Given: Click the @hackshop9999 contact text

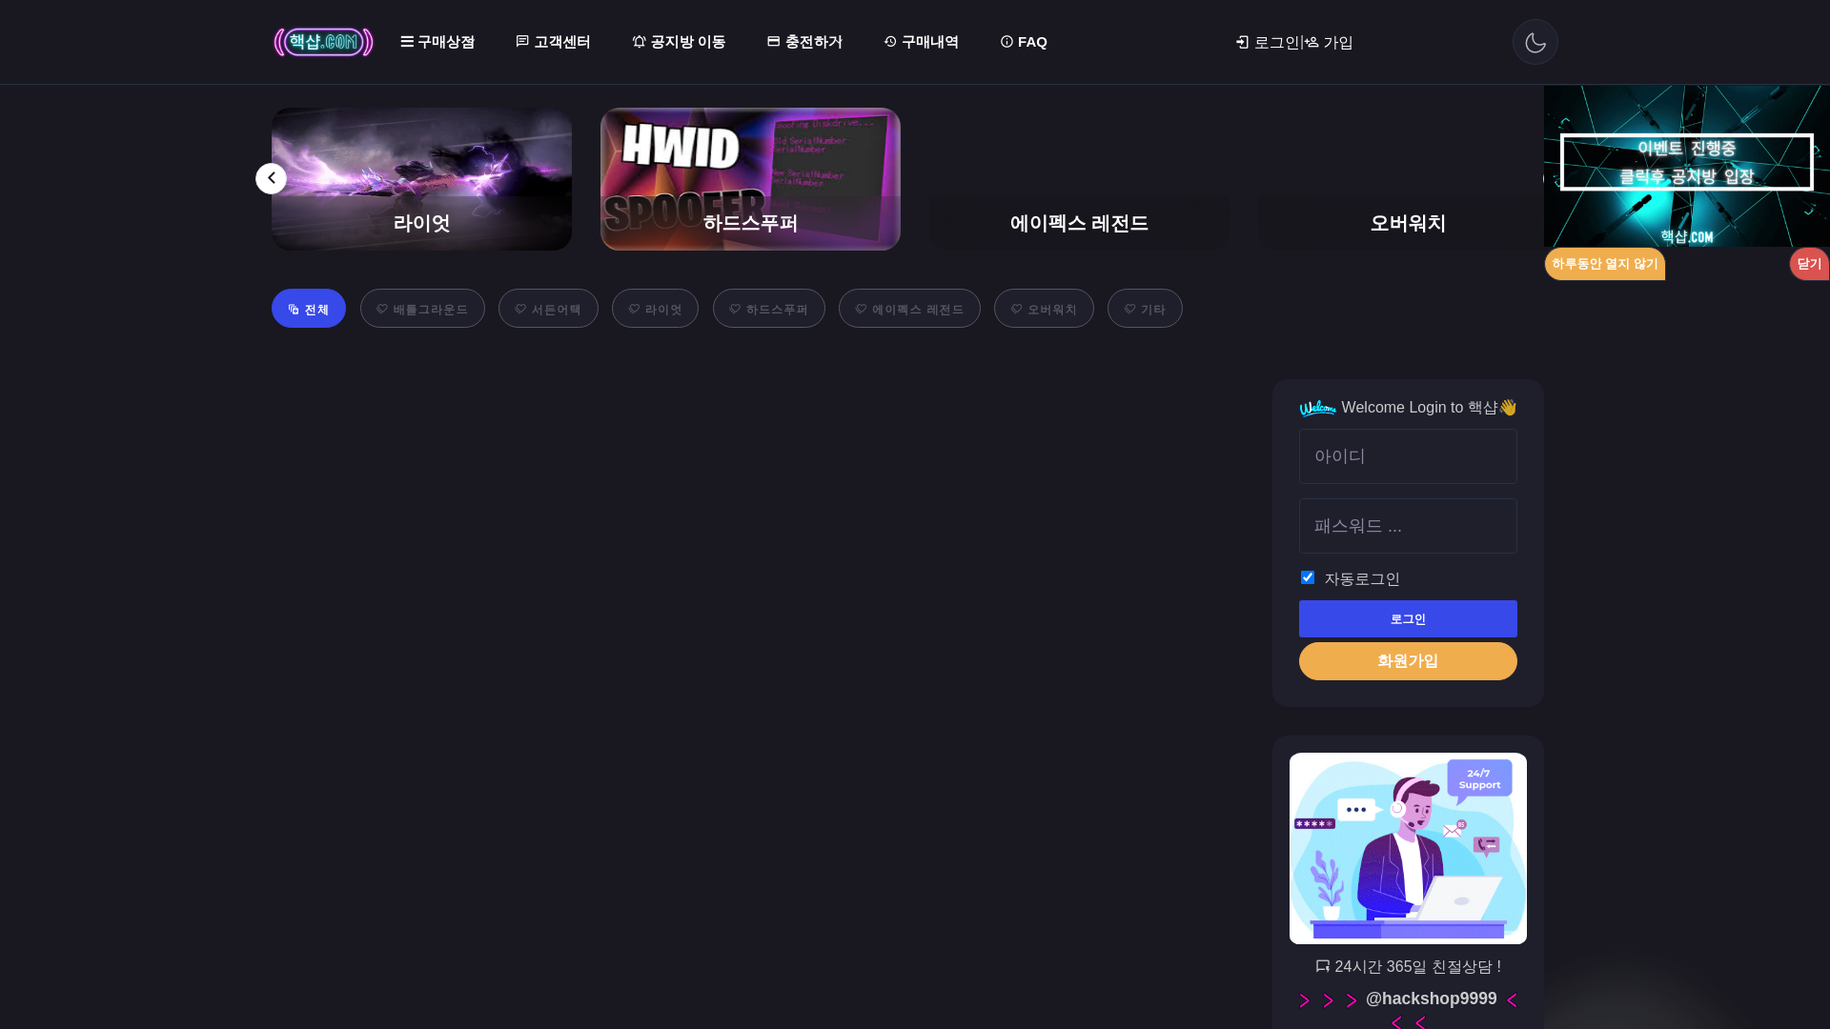Looking at the screenshot, I should pos(1431,999).
